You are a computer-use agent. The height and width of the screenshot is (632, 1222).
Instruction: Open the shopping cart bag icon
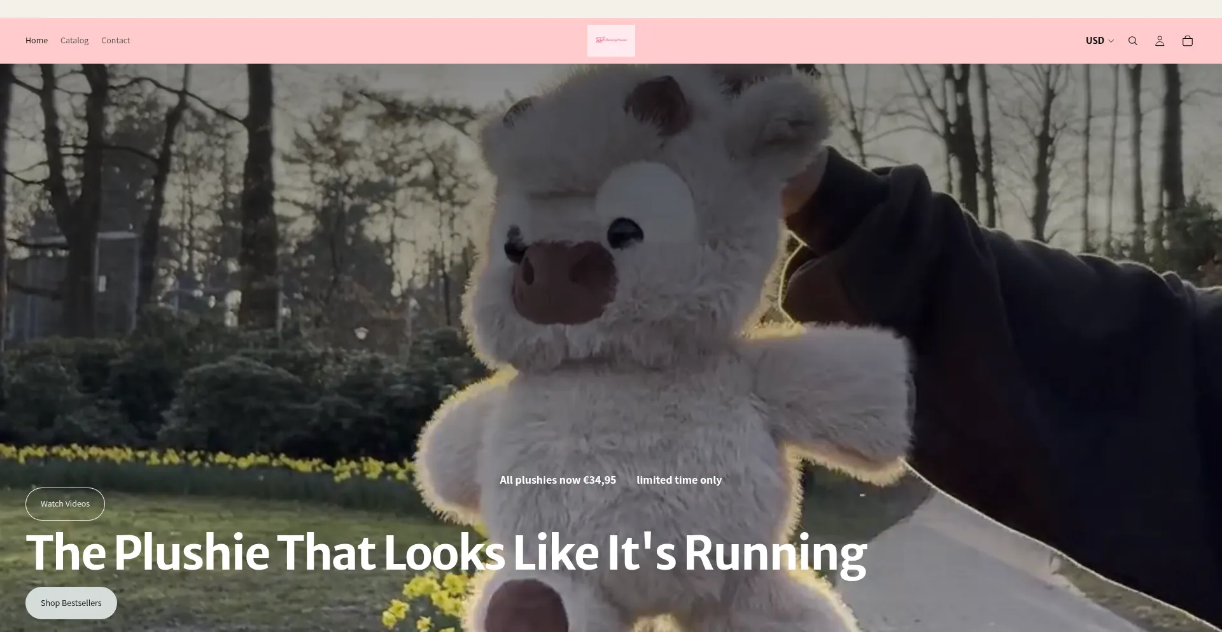pos(1188,41)
